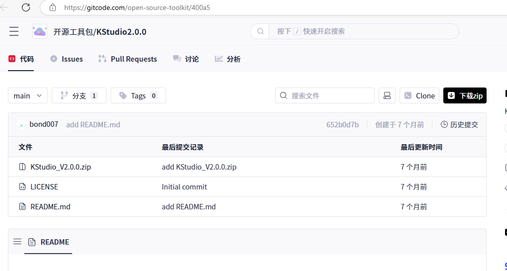Reload the page with the refresh icon
507x271 pixels.
point(26,7)
